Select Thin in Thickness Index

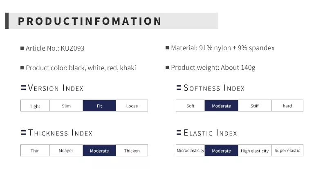click(35, 151)
